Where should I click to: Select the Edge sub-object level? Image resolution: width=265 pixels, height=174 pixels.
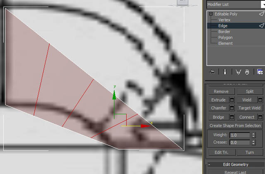tap(223, 26)
